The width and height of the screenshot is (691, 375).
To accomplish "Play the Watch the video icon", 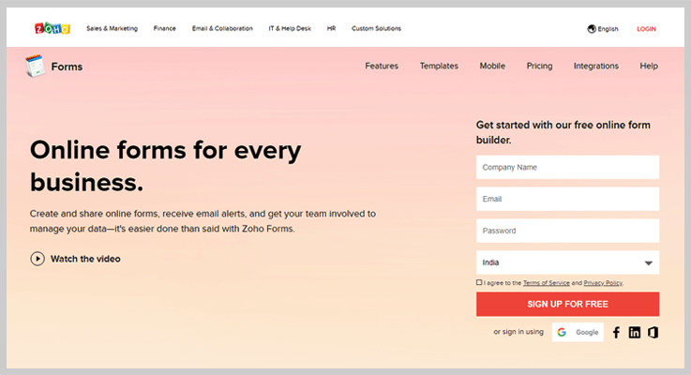I will pyautogui.click(x=38, y=259).
